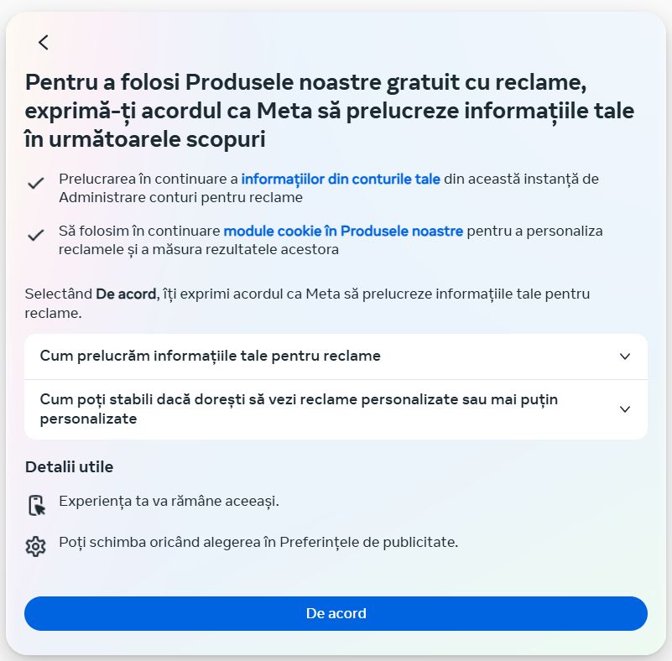Click the chevron of the second collapsible panel
The width and height of the screenshot is (672, 661).
point(624,409)
